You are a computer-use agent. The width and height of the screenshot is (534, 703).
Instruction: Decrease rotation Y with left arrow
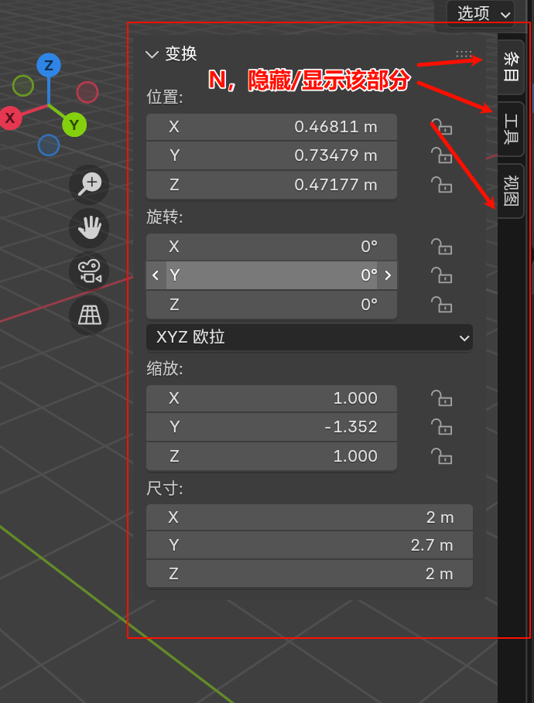click(x=156, y=275)
